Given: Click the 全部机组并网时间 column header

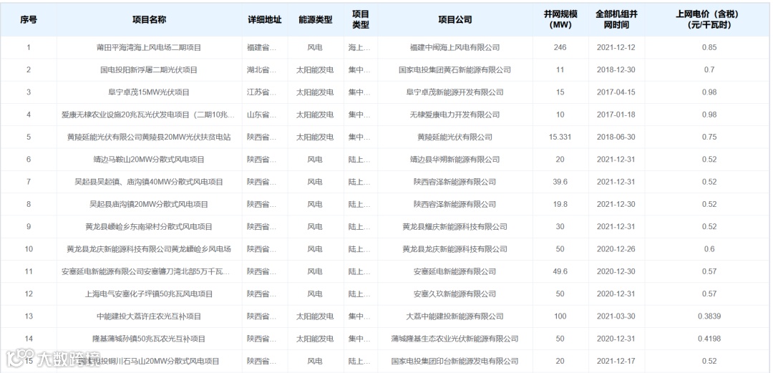Looking at the screenshot, I should coord(616,20).
